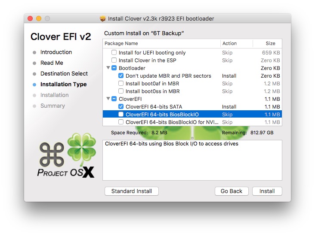Collapse the Bootloader disclosure triangle
315x236 pixels.
click(x=108, y=68)
